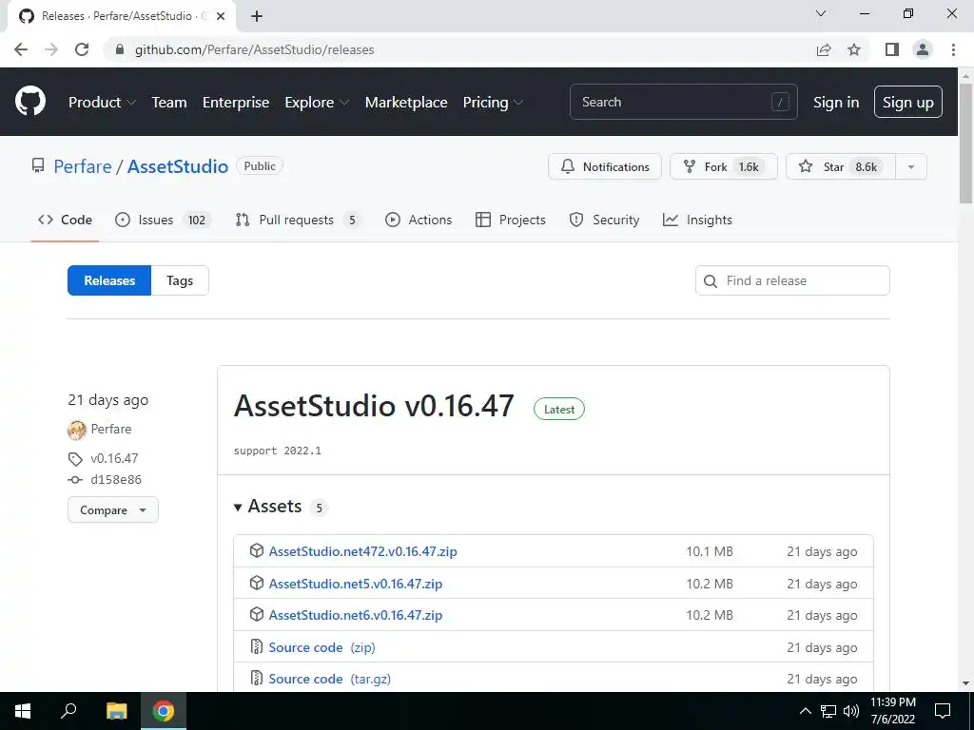Click the Notifications button
The height and width of the screenshot is (730, 974).
point(605,167)
